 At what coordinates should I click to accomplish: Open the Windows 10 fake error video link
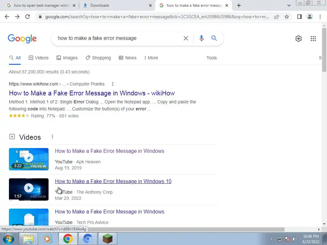tap(113, 181)
